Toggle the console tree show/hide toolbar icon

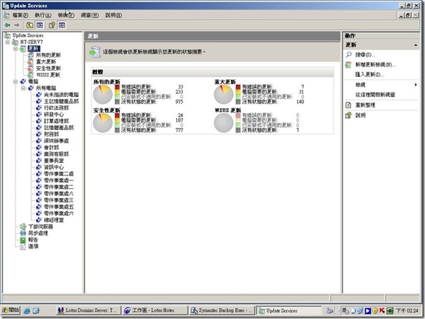[x=40, y=25]
